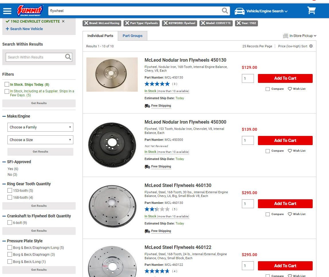
Task: Select the Individual Parts tab
Action: pos(100,36)
